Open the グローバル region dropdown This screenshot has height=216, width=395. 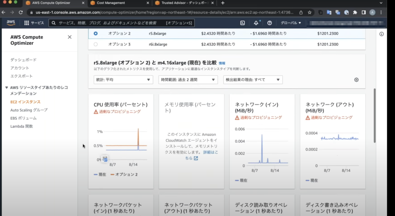(291, 23)
